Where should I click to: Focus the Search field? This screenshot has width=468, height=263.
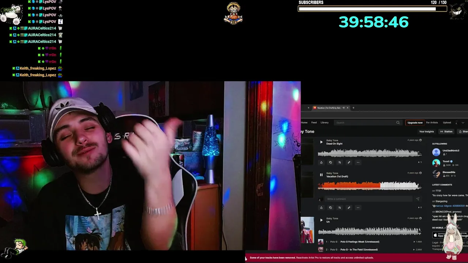point(366,122)
